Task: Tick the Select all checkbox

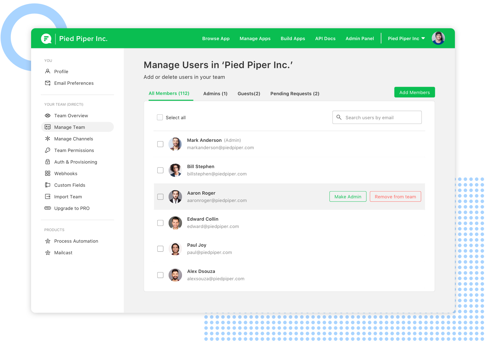Action: 160,118
